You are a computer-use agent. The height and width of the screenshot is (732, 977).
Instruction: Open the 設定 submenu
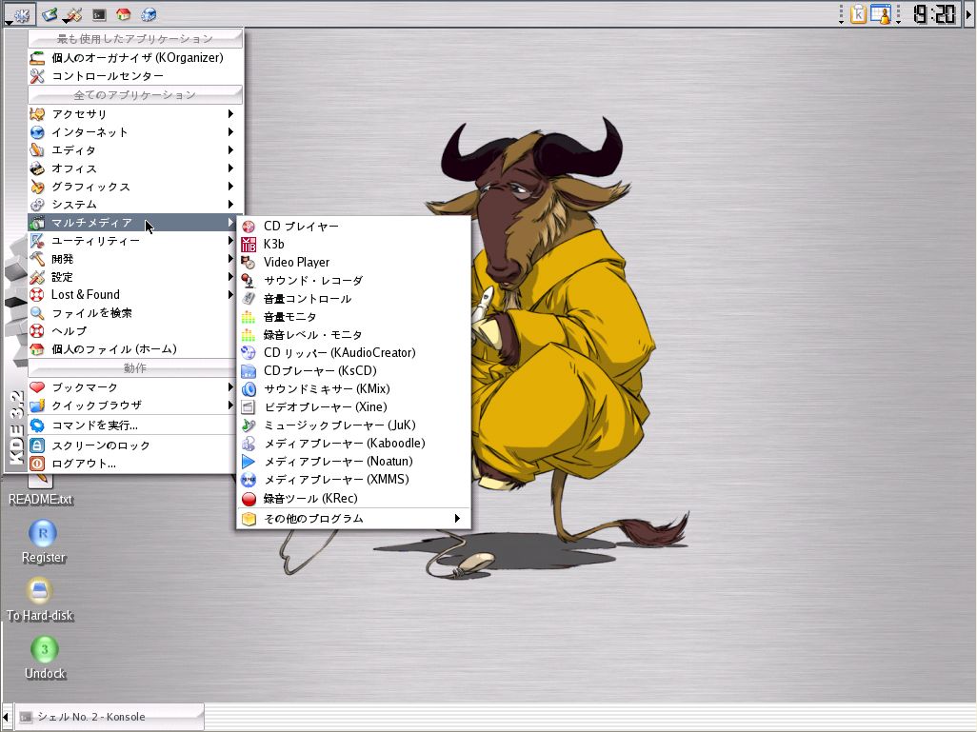pos(131,277)
